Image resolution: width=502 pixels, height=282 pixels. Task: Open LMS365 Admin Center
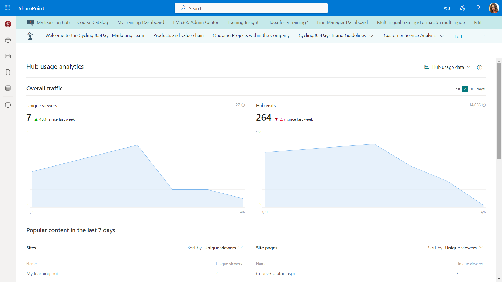coord(196,22)
